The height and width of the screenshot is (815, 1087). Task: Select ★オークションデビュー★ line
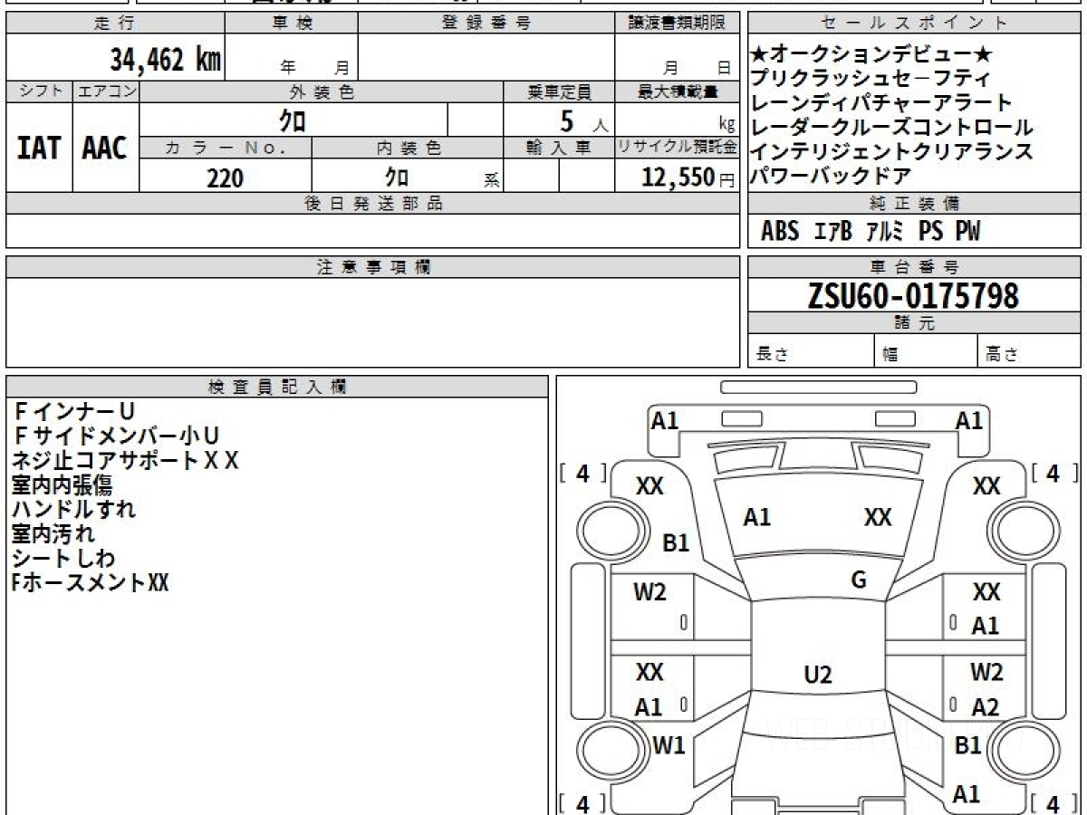click(871, 54)
